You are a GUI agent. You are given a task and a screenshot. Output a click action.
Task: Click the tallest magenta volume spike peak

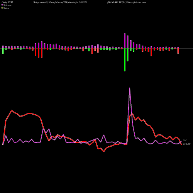pos(130,88)
